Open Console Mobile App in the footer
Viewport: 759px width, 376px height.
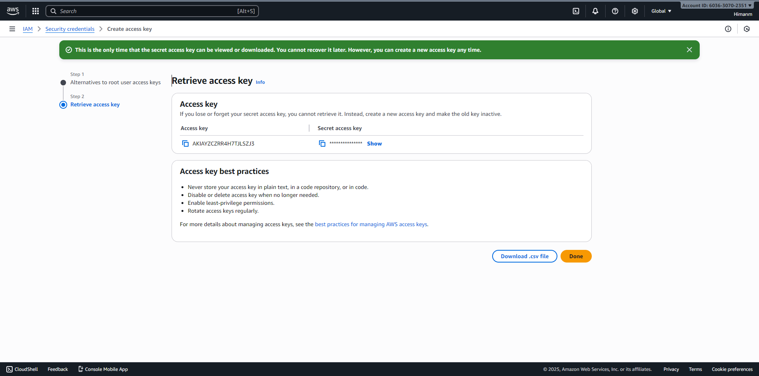click(x=103, y=369)
